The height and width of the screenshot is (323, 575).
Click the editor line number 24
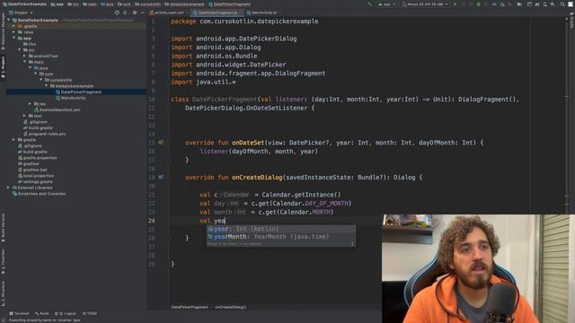click(152, 221)
